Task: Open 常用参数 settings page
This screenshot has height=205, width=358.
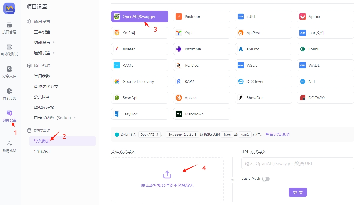Action: coord(42,76)
